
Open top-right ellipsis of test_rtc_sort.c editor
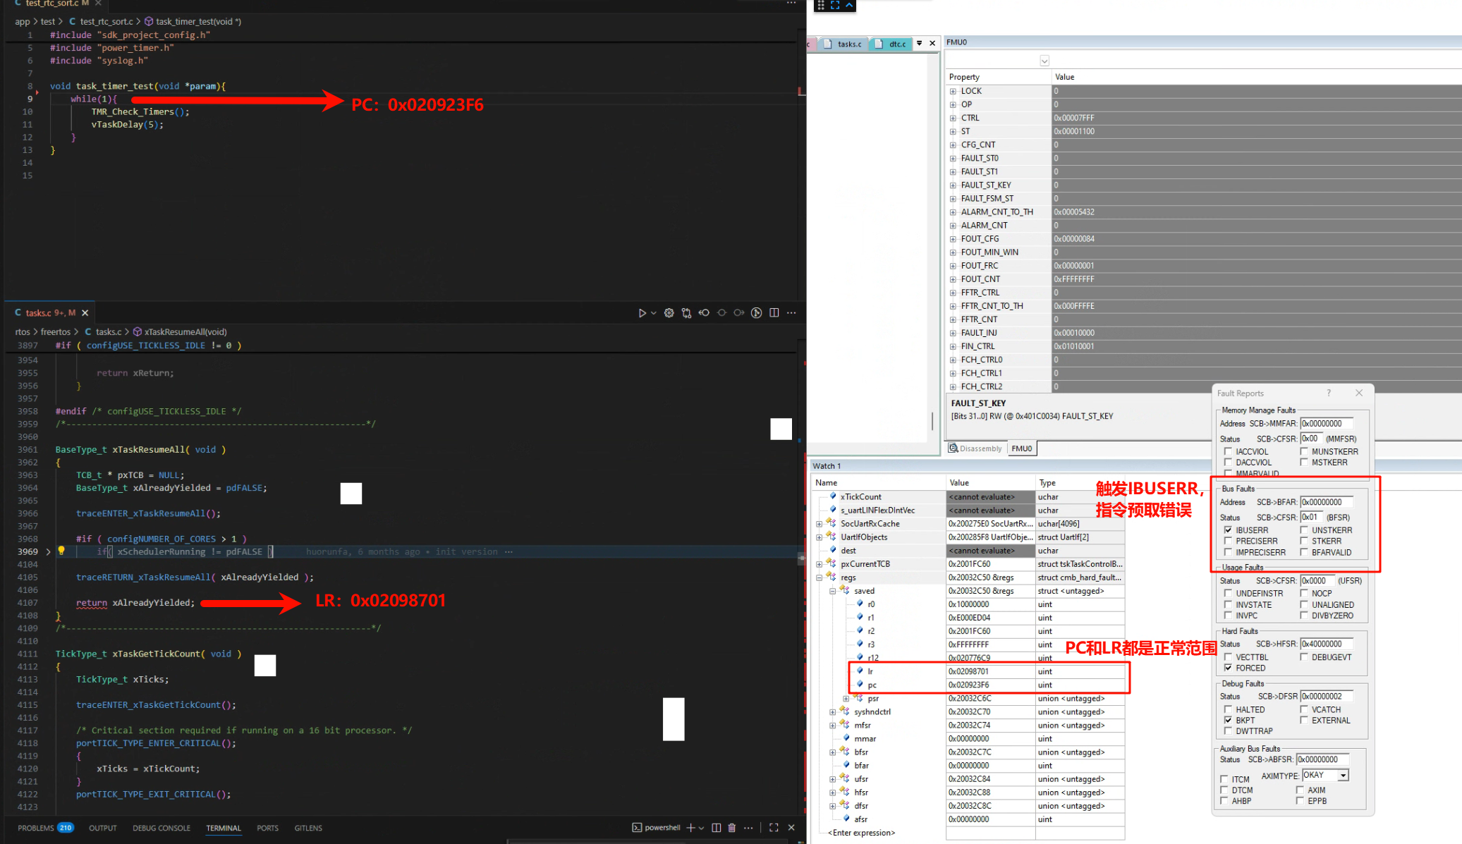point(791,4)
